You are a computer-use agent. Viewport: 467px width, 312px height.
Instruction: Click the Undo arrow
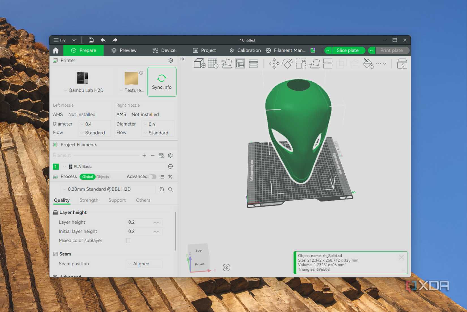pyautogui.click(x=103, y=40)
